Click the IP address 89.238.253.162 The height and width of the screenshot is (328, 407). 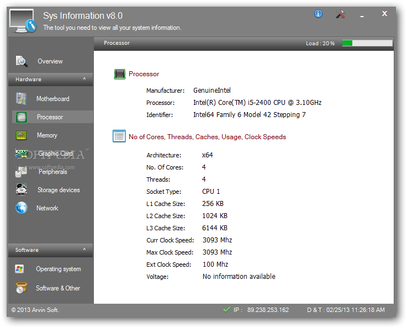[268, 310]
